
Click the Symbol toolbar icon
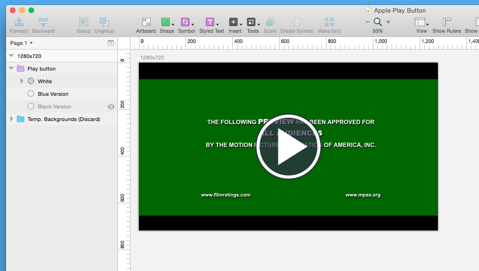coord(185,22)
